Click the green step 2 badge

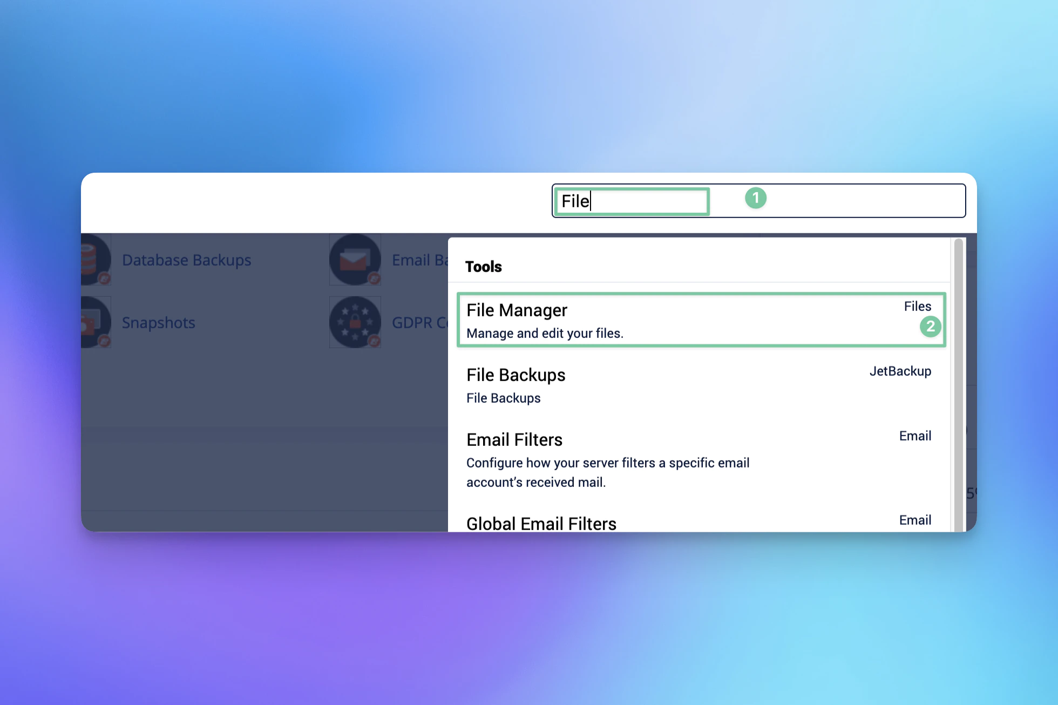(x=930, y=327)
